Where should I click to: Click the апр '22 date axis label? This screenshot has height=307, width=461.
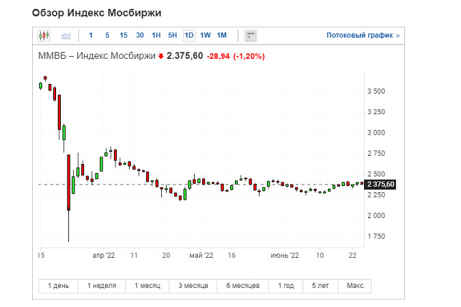click(104, 255)
